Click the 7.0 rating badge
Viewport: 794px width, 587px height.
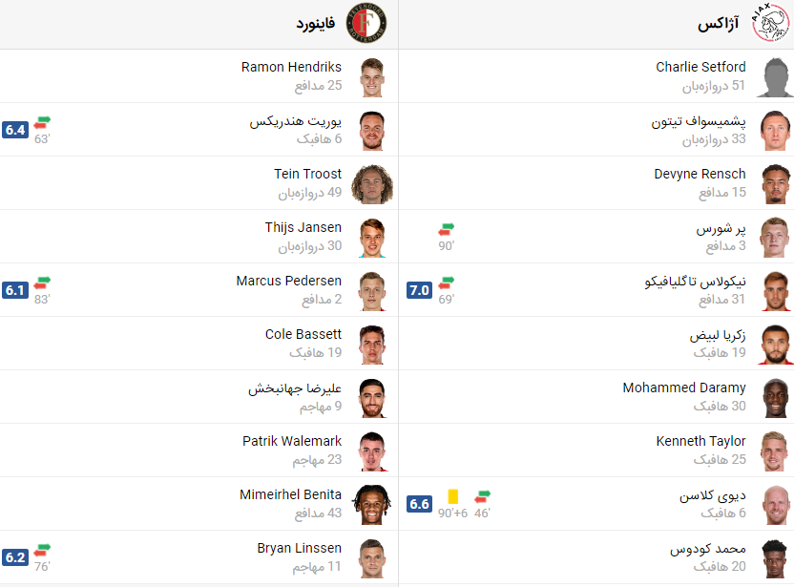coord(419,290)
